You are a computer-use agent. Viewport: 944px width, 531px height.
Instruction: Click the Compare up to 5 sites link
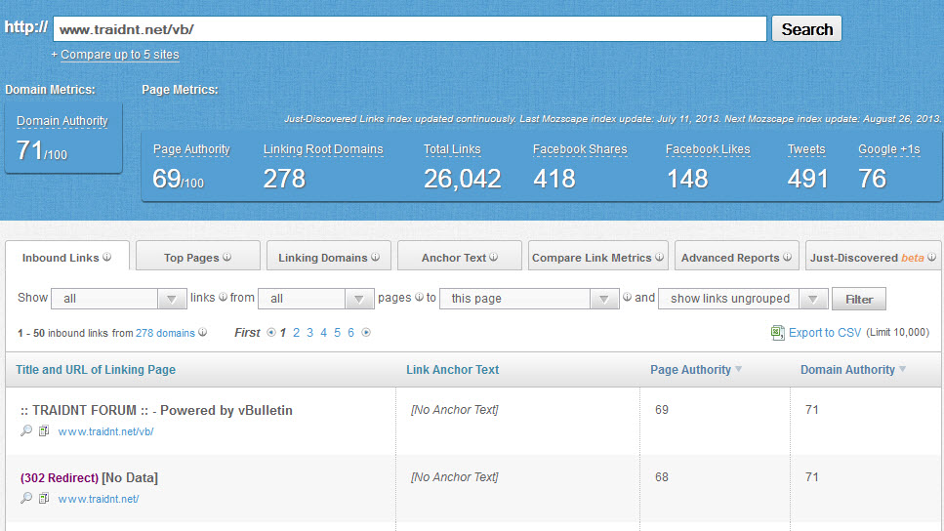pyautogui.click(x=119, y=55)
